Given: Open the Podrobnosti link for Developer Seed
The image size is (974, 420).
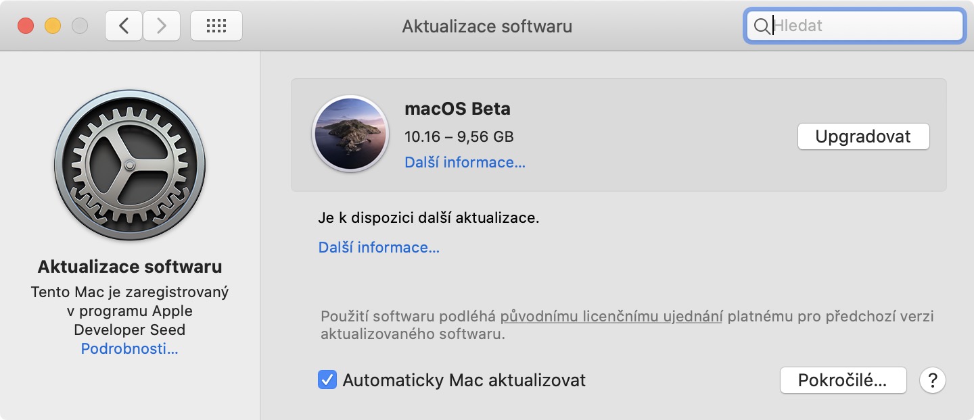Looking at the screenshot, I should (x=129, y=349).
